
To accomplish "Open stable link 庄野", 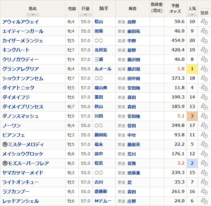I will pyautogui.click(x=132, y=201).
